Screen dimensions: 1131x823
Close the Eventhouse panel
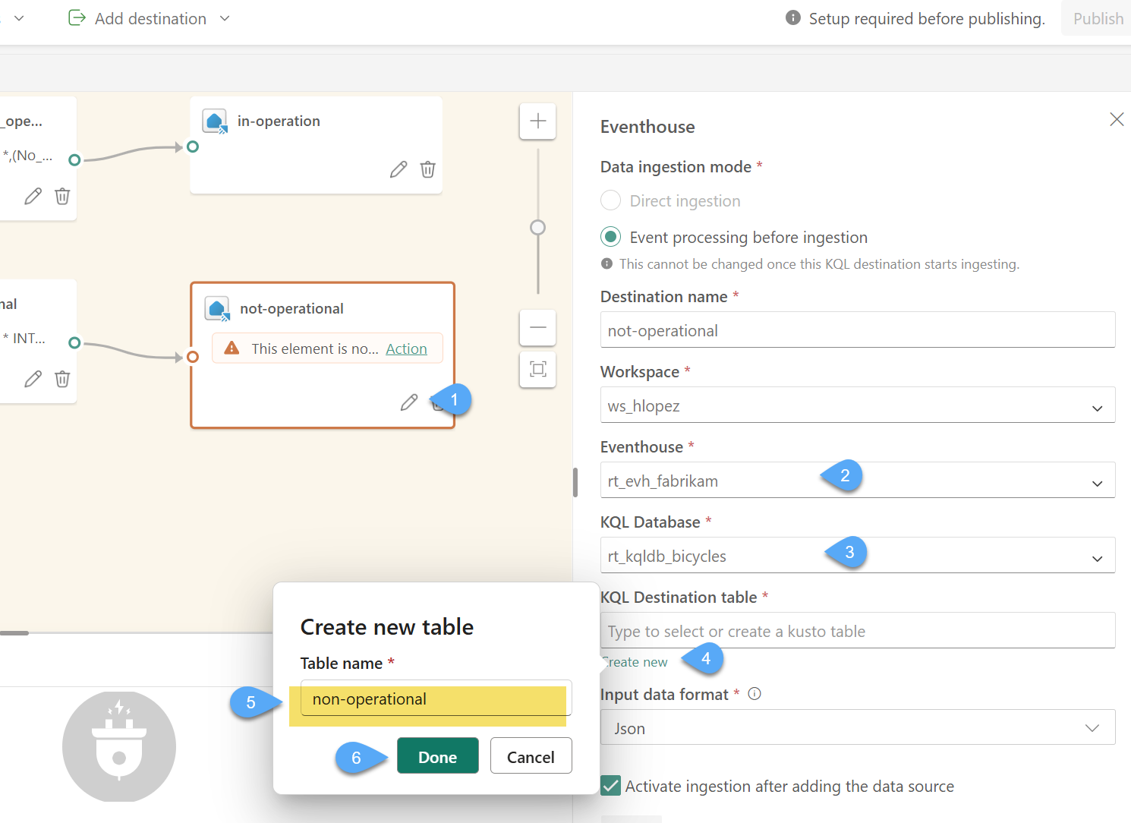pyautogui.click(x=1116, y=119)
